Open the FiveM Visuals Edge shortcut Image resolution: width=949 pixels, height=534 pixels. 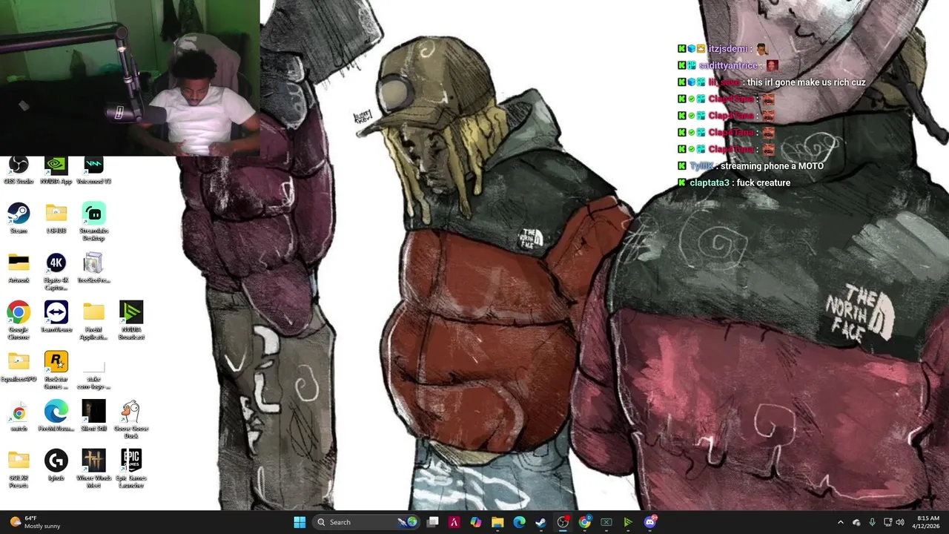[56, 417]
